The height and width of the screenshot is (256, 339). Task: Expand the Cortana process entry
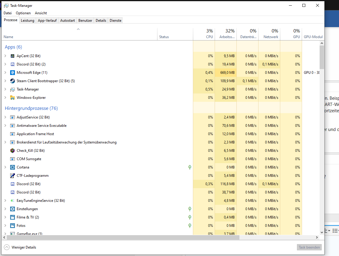pyautogui.click(x=5, y=167)
